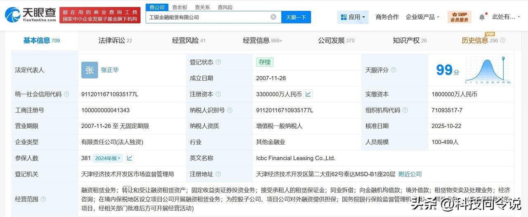The height and width of the screenshot is (217, 528).
Task: Open the notification bell
Action: pyautogui.click(x=482, y=17)
